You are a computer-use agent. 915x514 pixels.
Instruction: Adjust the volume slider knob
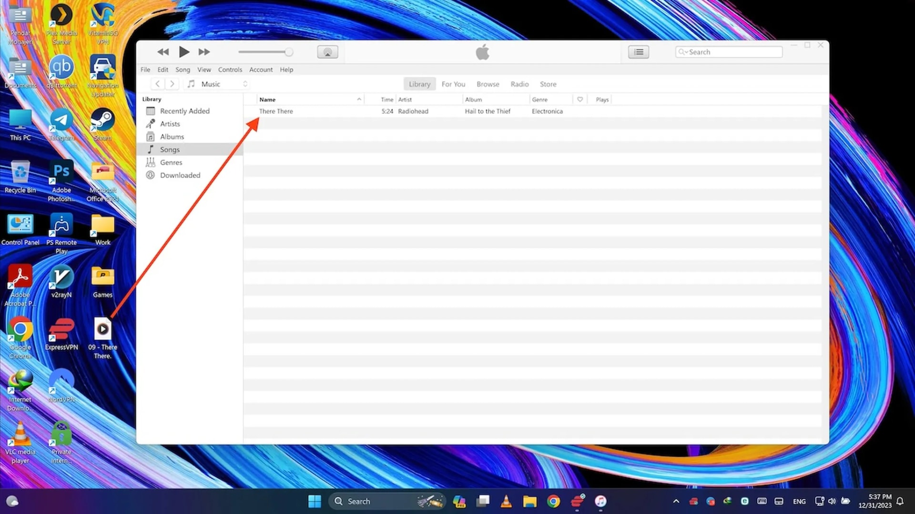coord(289,52)
